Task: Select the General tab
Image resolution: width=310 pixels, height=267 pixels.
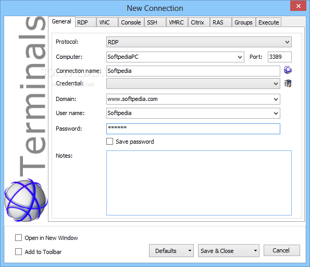Action: coord(61,21)
